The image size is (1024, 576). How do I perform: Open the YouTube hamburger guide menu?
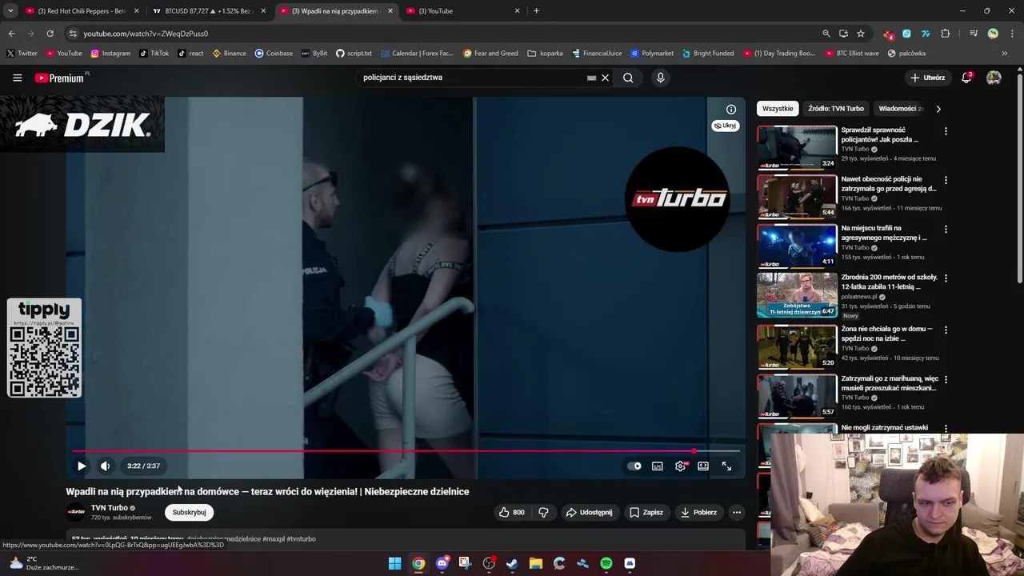17,78
